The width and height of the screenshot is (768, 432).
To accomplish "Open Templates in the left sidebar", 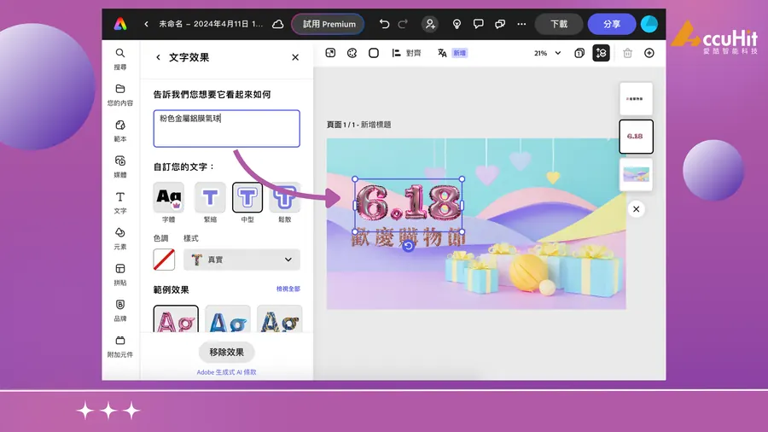I will [x=120, y=131].
